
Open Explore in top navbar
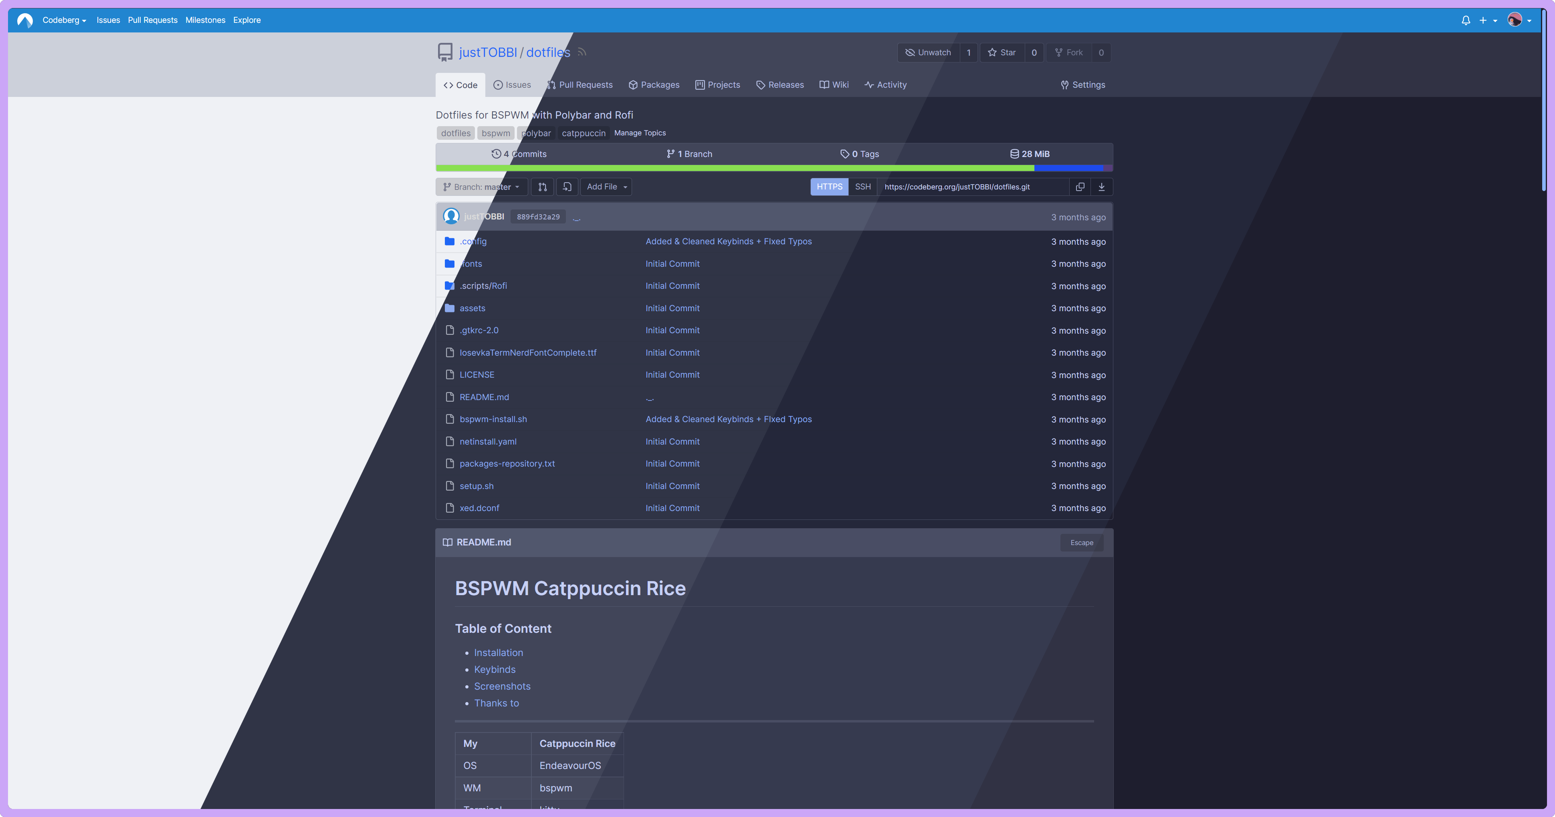(x=247, y=20)
